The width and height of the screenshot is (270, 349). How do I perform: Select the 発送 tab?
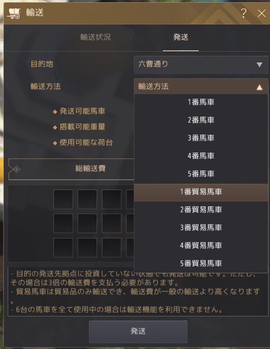click(x=181, y=37)
